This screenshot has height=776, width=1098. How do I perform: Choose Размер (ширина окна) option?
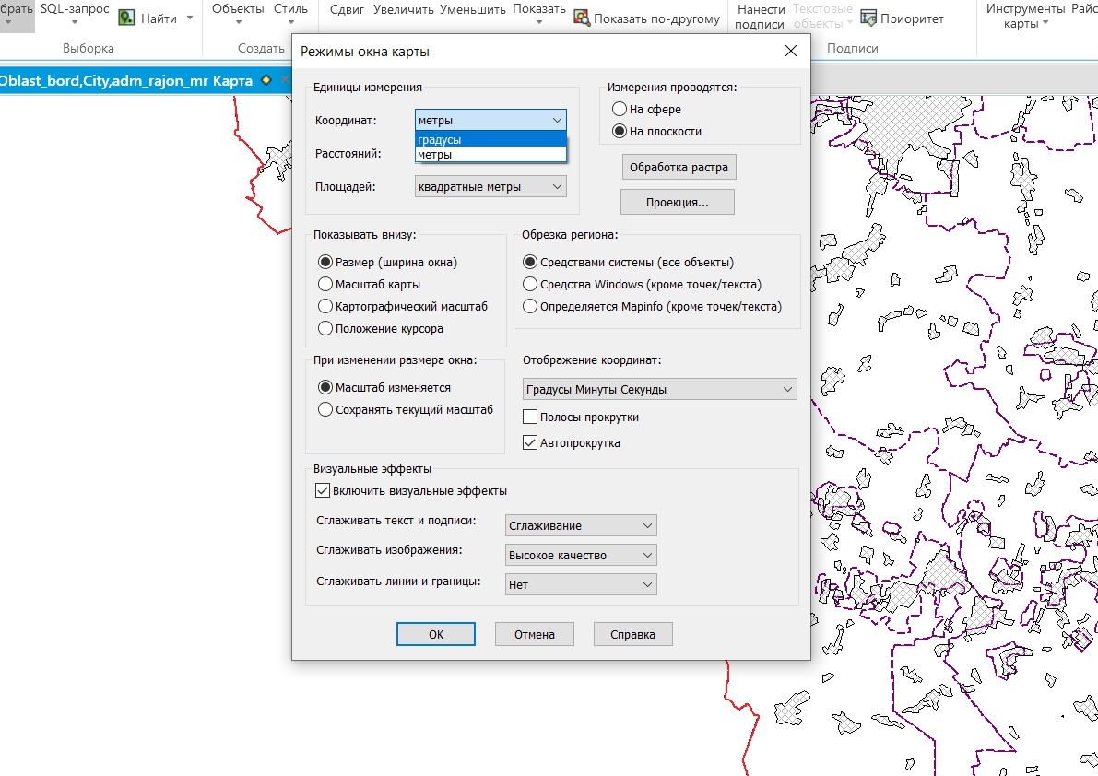click(x=325, y=262)
